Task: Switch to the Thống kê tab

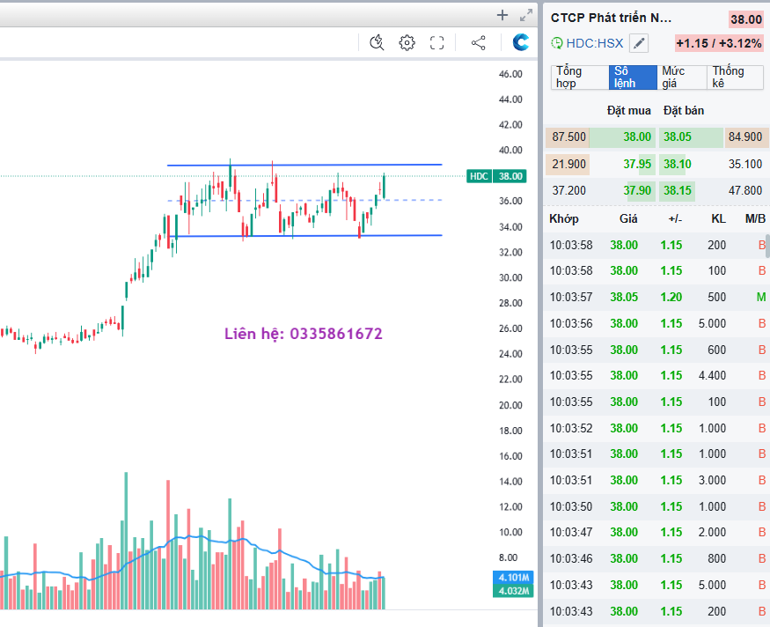Action: pos(733,77)
